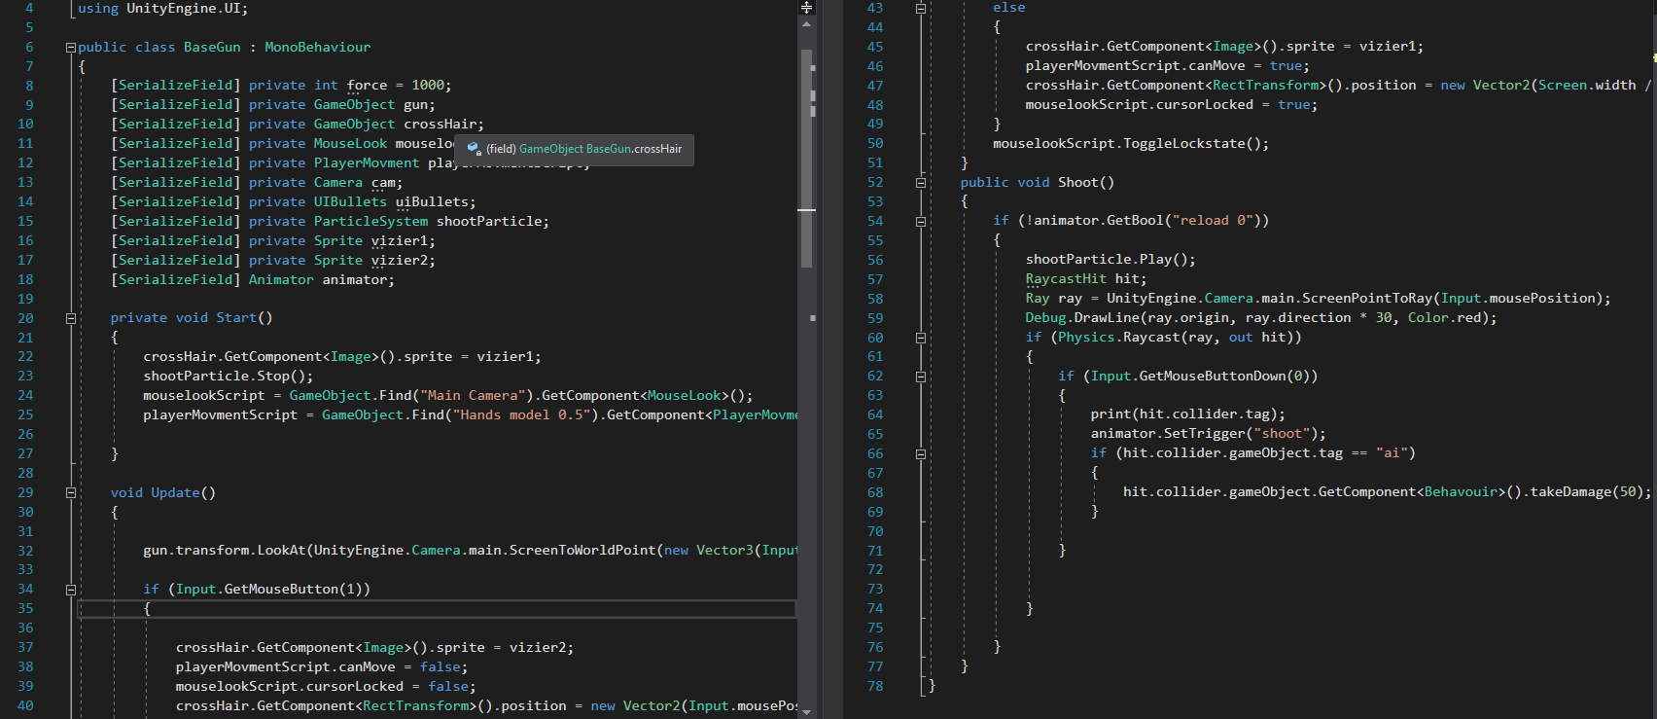Screen dimensions: 1657x719
Task: Collapse the Start() method outlining toggle
Action: [x=70, y=318]
